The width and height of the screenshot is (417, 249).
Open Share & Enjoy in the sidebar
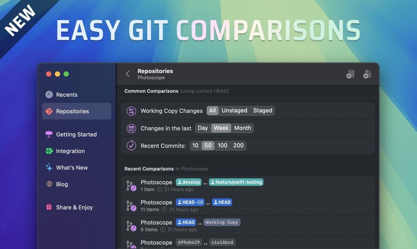click(x=77, y=207)
